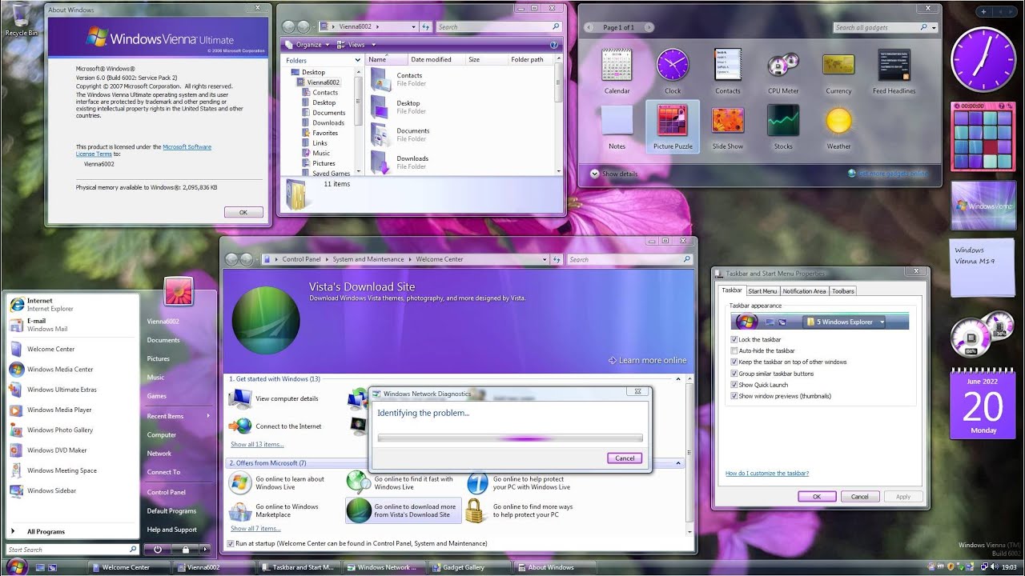
Task: Select the Clock gadget in Gadget Gallery
Action: [673, 71]
